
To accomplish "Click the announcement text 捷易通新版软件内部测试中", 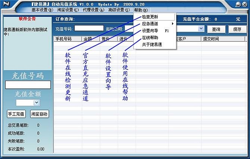I will click(x=25, y=32).
